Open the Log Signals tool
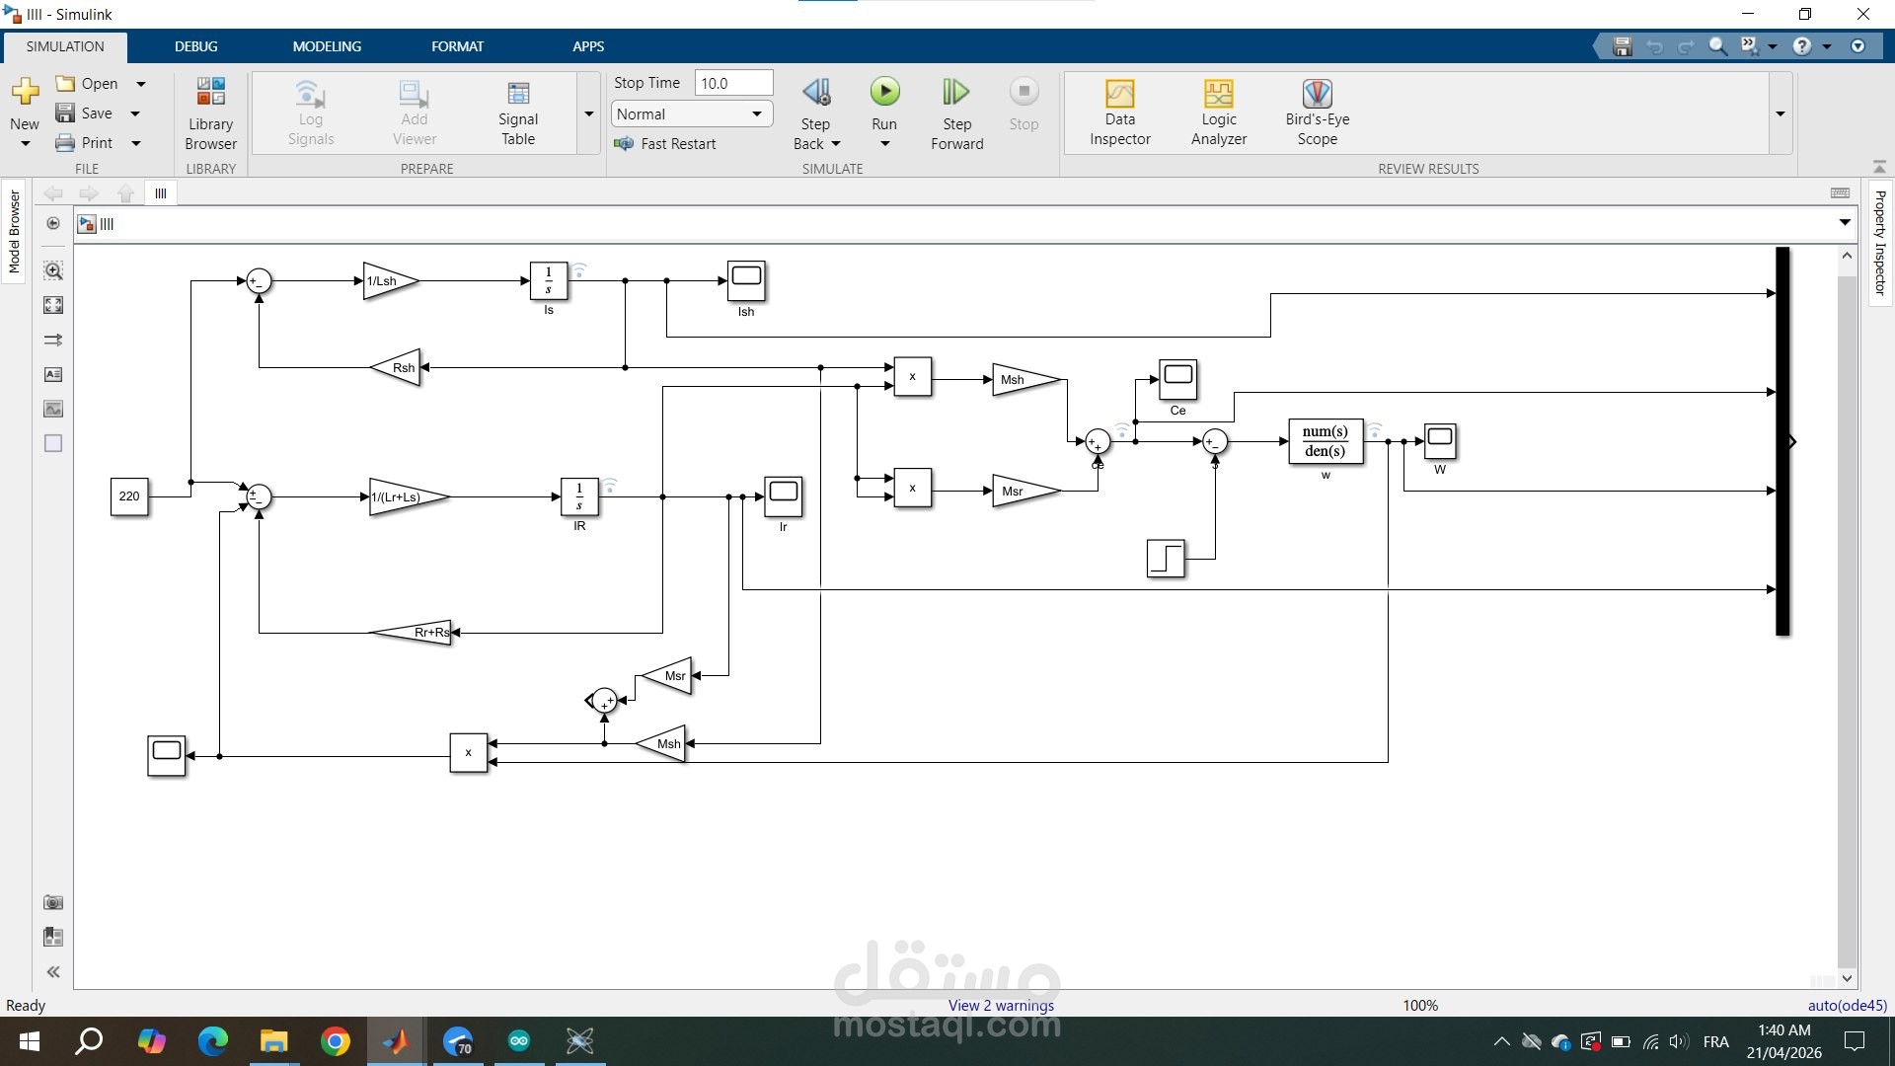Image resolution: width=1895 pixels, height=1066 pixels. (311, 112)
